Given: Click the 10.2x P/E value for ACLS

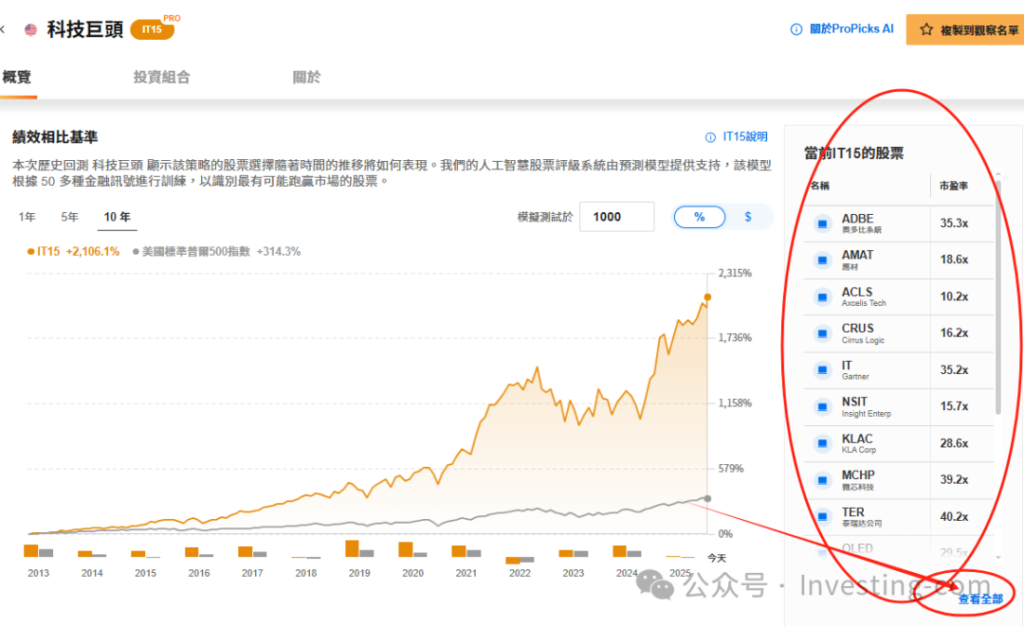Looking at the screenshot, I should 954,297.
